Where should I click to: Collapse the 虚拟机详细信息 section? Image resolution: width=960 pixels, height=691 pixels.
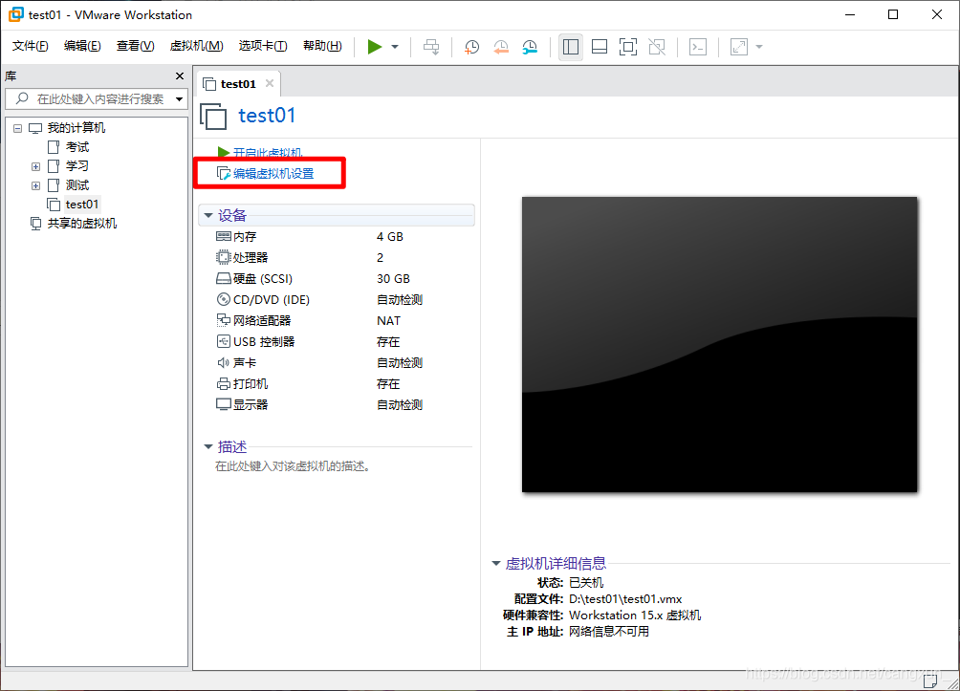pos(496,564)
